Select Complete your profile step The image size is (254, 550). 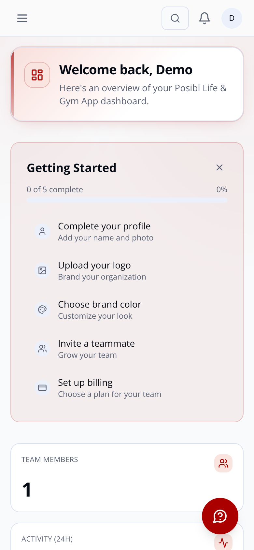[x=127, y=231]
